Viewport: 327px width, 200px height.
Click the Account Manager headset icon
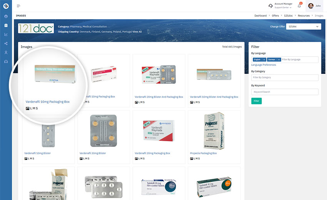(x=270, y=6)
